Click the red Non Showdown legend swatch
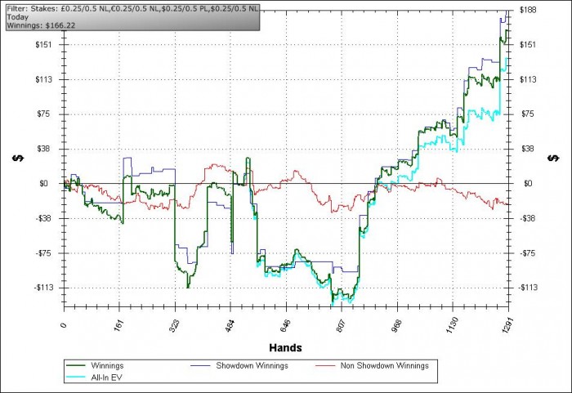 click(x=324, y=365)
